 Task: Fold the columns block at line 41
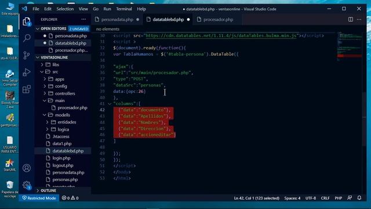click(110, 104)
